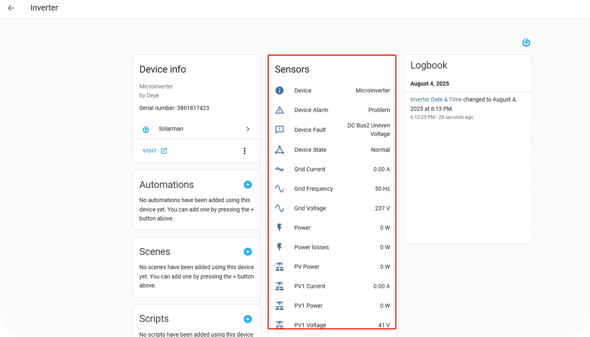590x337 pixels.
Task: Click the back arrow beside Inverter title
Action: 11,8
